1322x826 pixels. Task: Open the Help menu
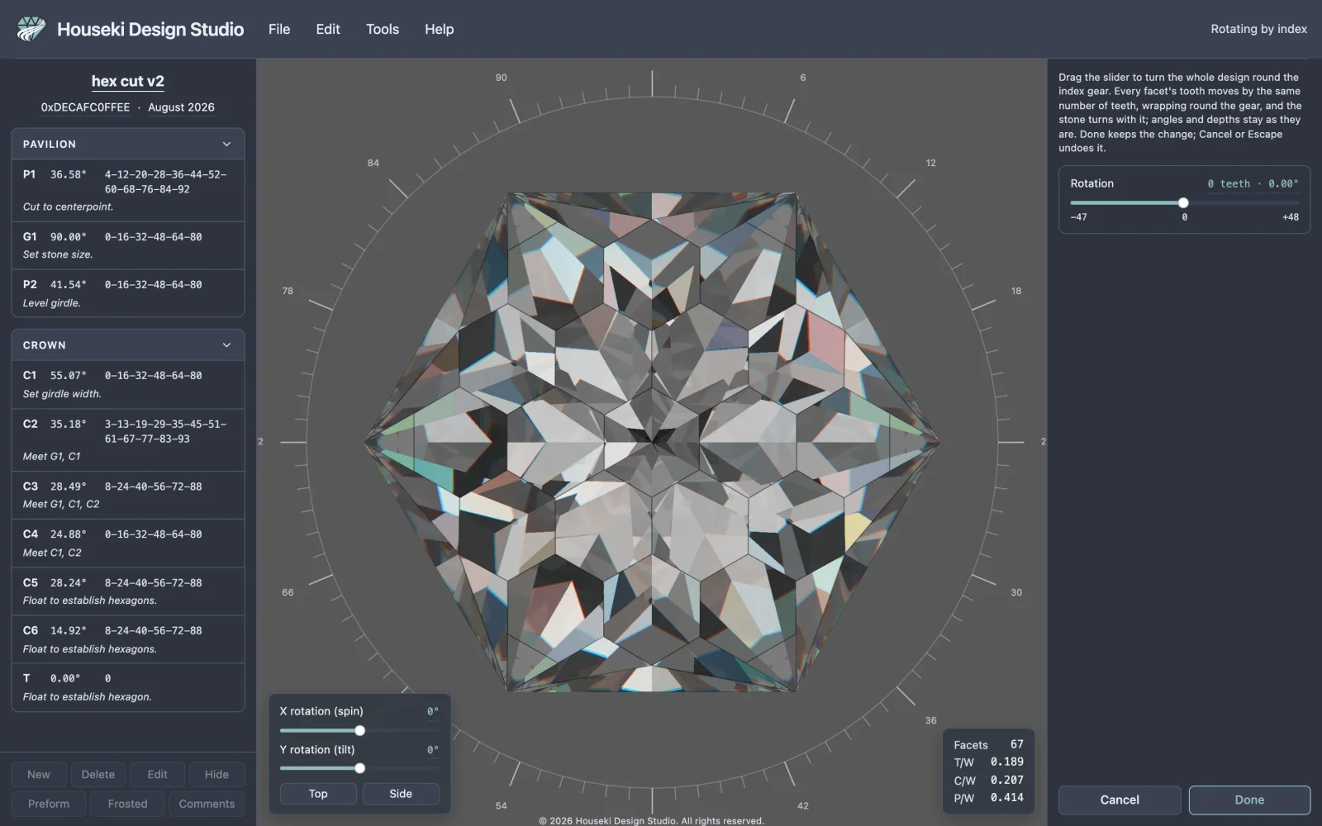440,29
